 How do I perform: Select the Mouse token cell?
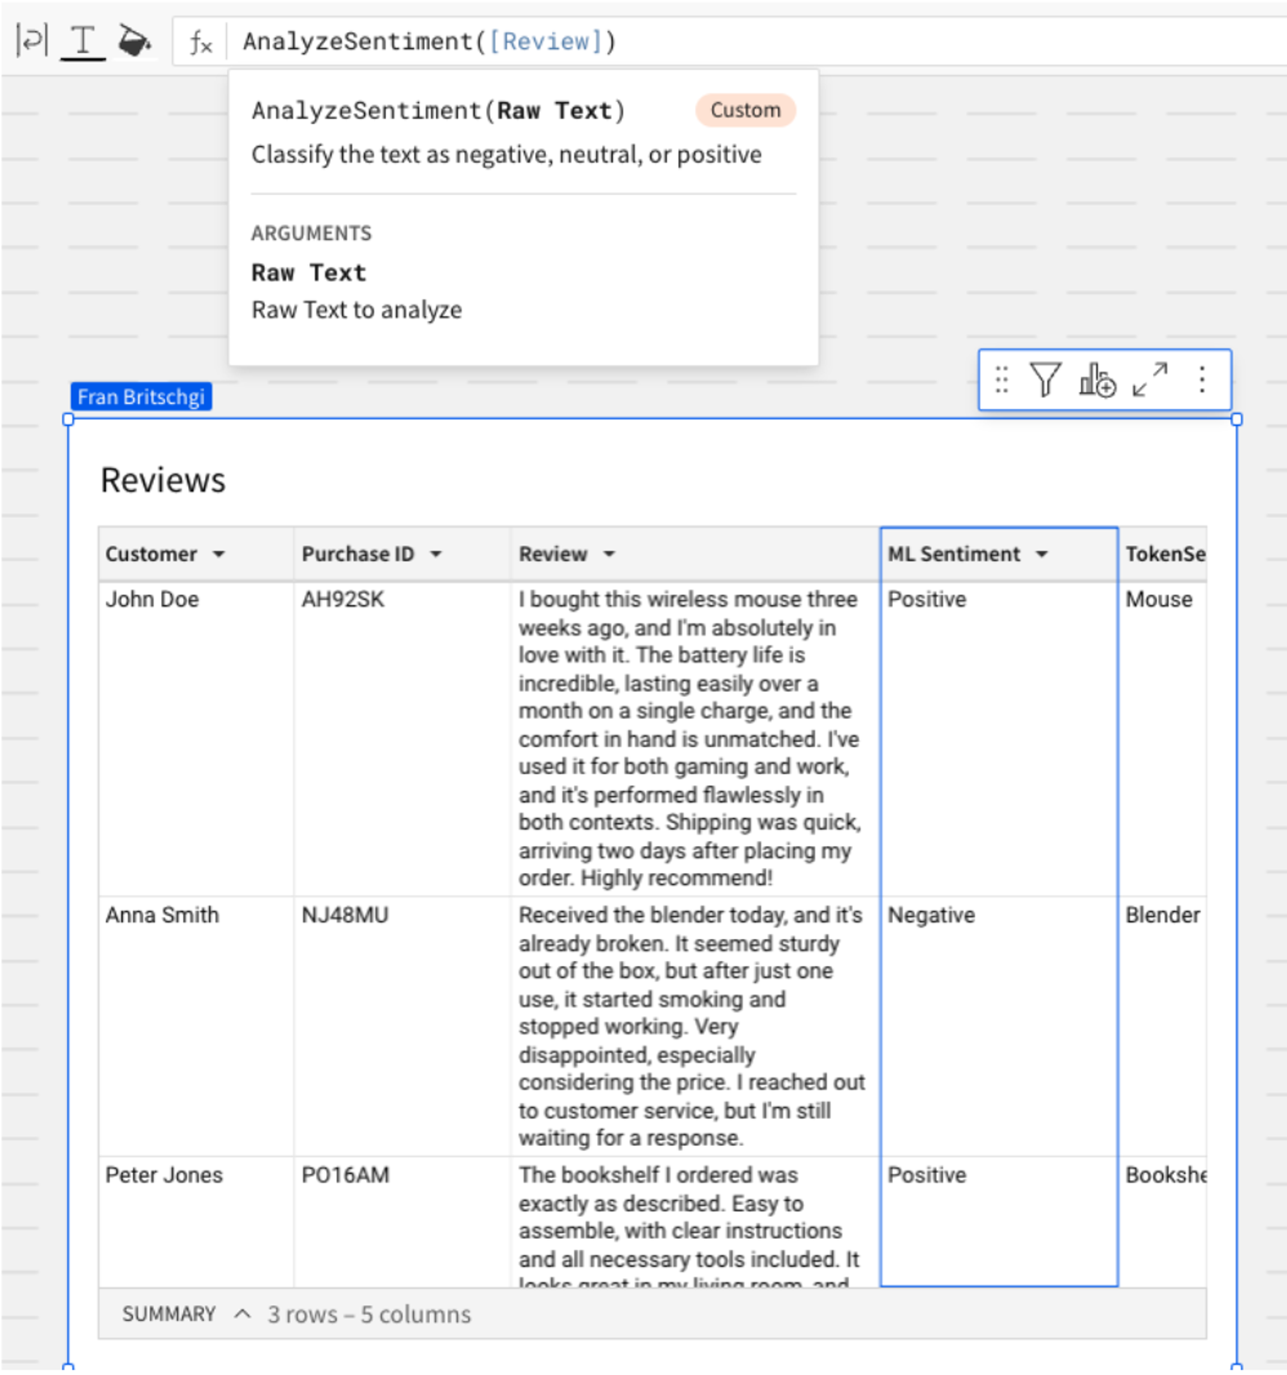(1163, 739)
